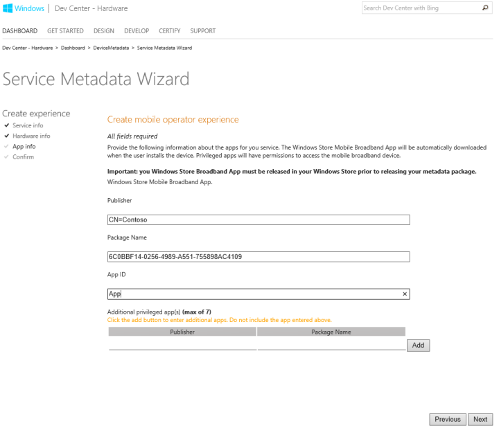Click the Package Name input field

point(259,257)
